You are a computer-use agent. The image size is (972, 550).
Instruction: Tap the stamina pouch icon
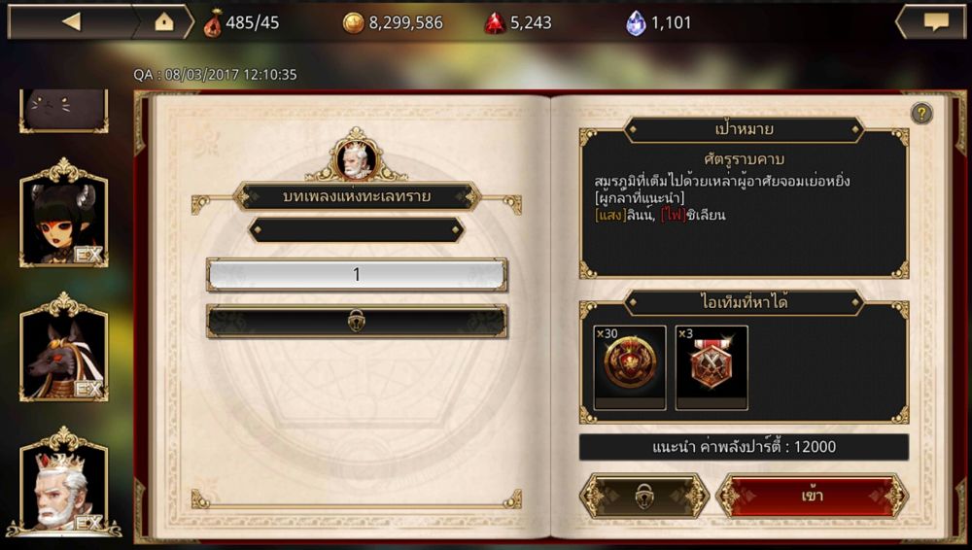213,23
